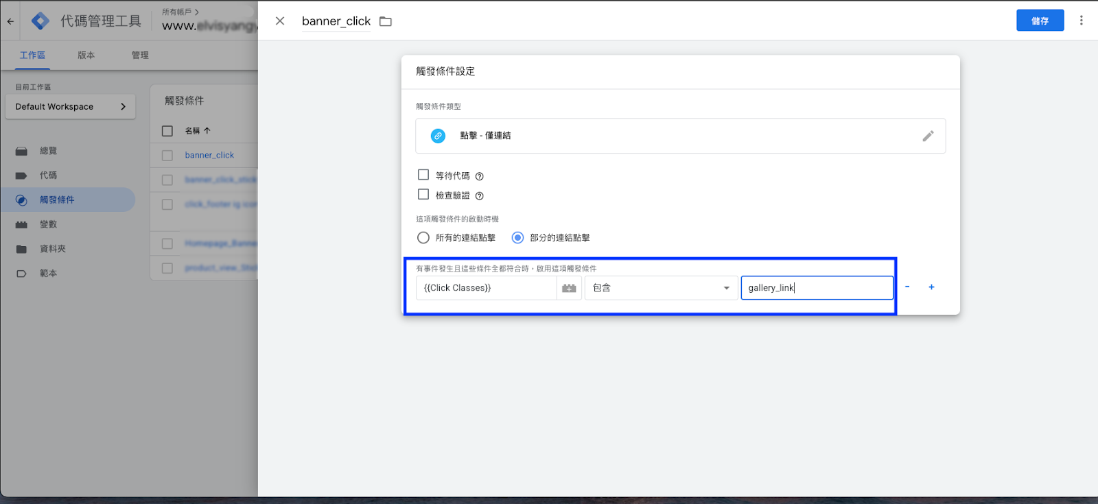Tick the checkbox of the last trigger row
Viewport: 1098px width, 504px height.
(167, 268)
